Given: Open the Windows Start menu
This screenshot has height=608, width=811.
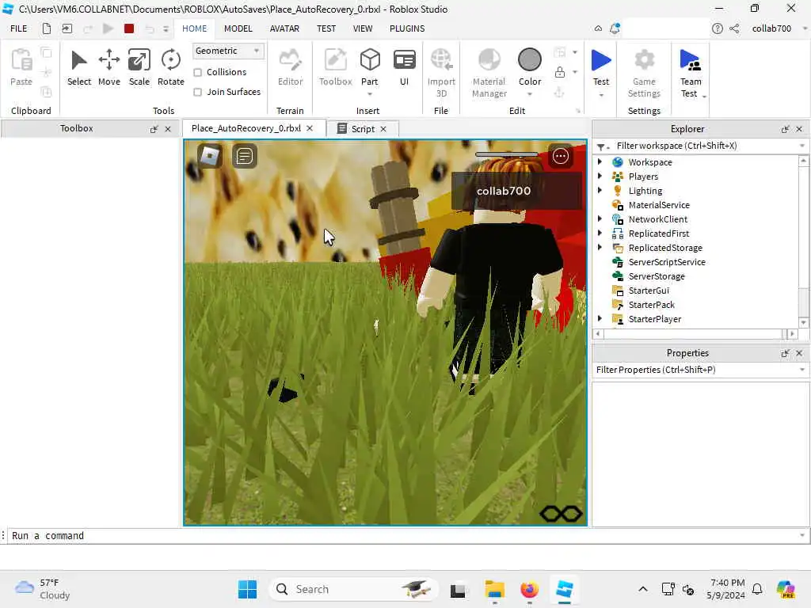Looking at the screenshot, I should pyautogui.click(x=247, y=589).
